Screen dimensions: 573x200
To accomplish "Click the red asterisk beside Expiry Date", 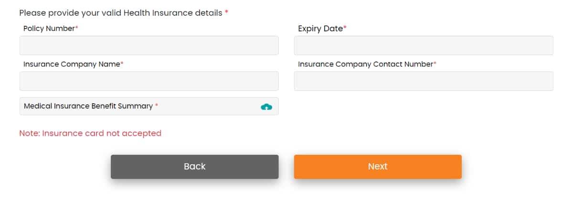I will (x=345, y=28).
